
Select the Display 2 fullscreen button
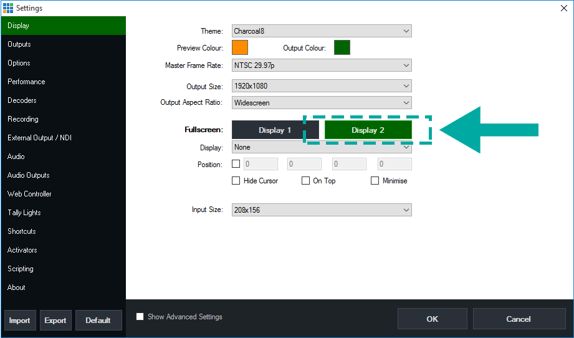(x=368, y=130)
